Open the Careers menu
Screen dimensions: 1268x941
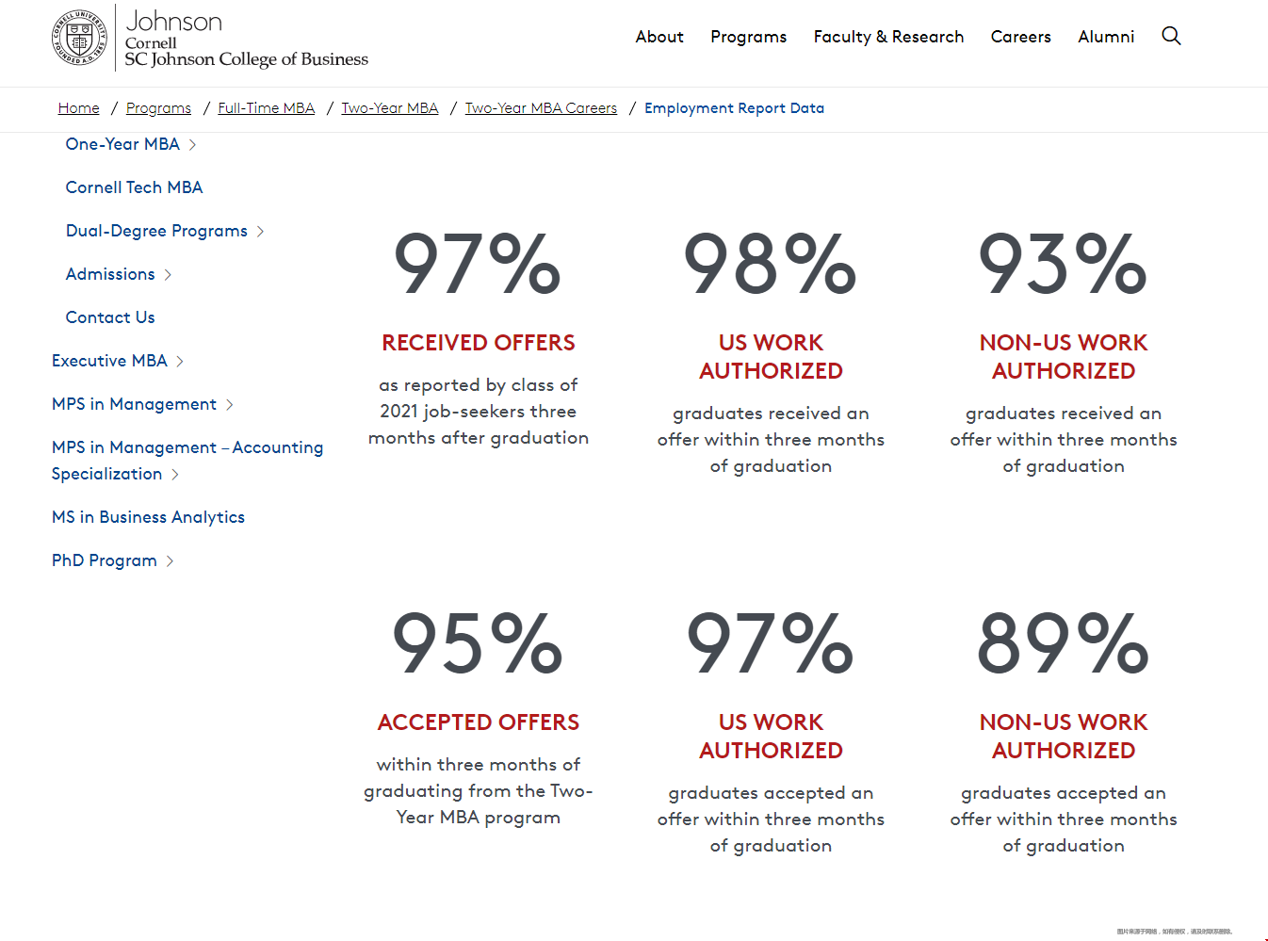pyautogui.click(x=1020, y=37)
